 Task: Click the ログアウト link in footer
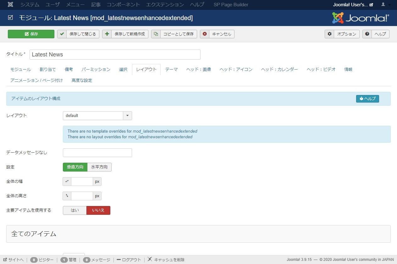tap(129, 260)
